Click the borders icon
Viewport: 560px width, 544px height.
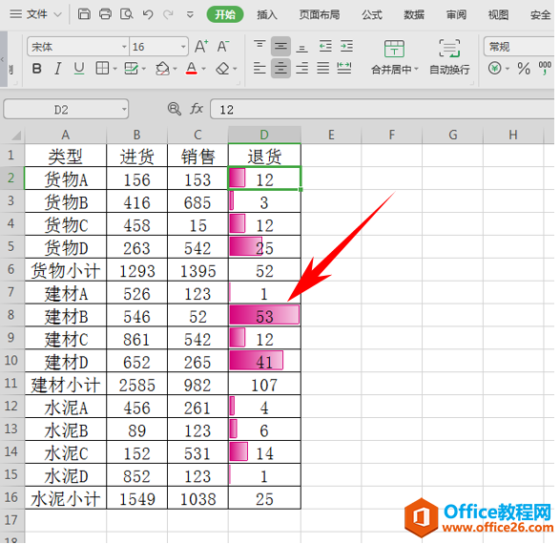(102, 68)
